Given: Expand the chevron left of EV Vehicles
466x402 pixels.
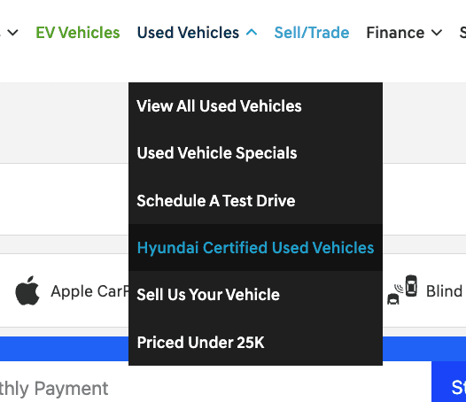Looking at the screenshot, I should pos(12,33).
